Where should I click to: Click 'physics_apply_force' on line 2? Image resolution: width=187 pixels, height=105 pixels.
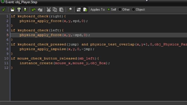click(x=40, y=21)
